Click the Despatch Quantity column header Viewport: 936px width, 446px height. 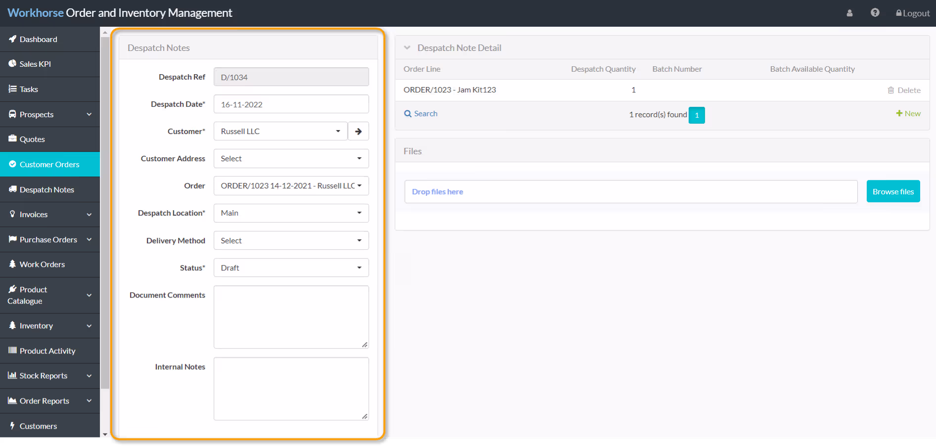tap(603, 69)
